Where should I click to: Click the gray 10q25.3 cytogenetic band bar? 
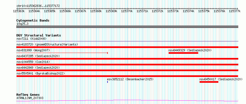tap(127, 27)
